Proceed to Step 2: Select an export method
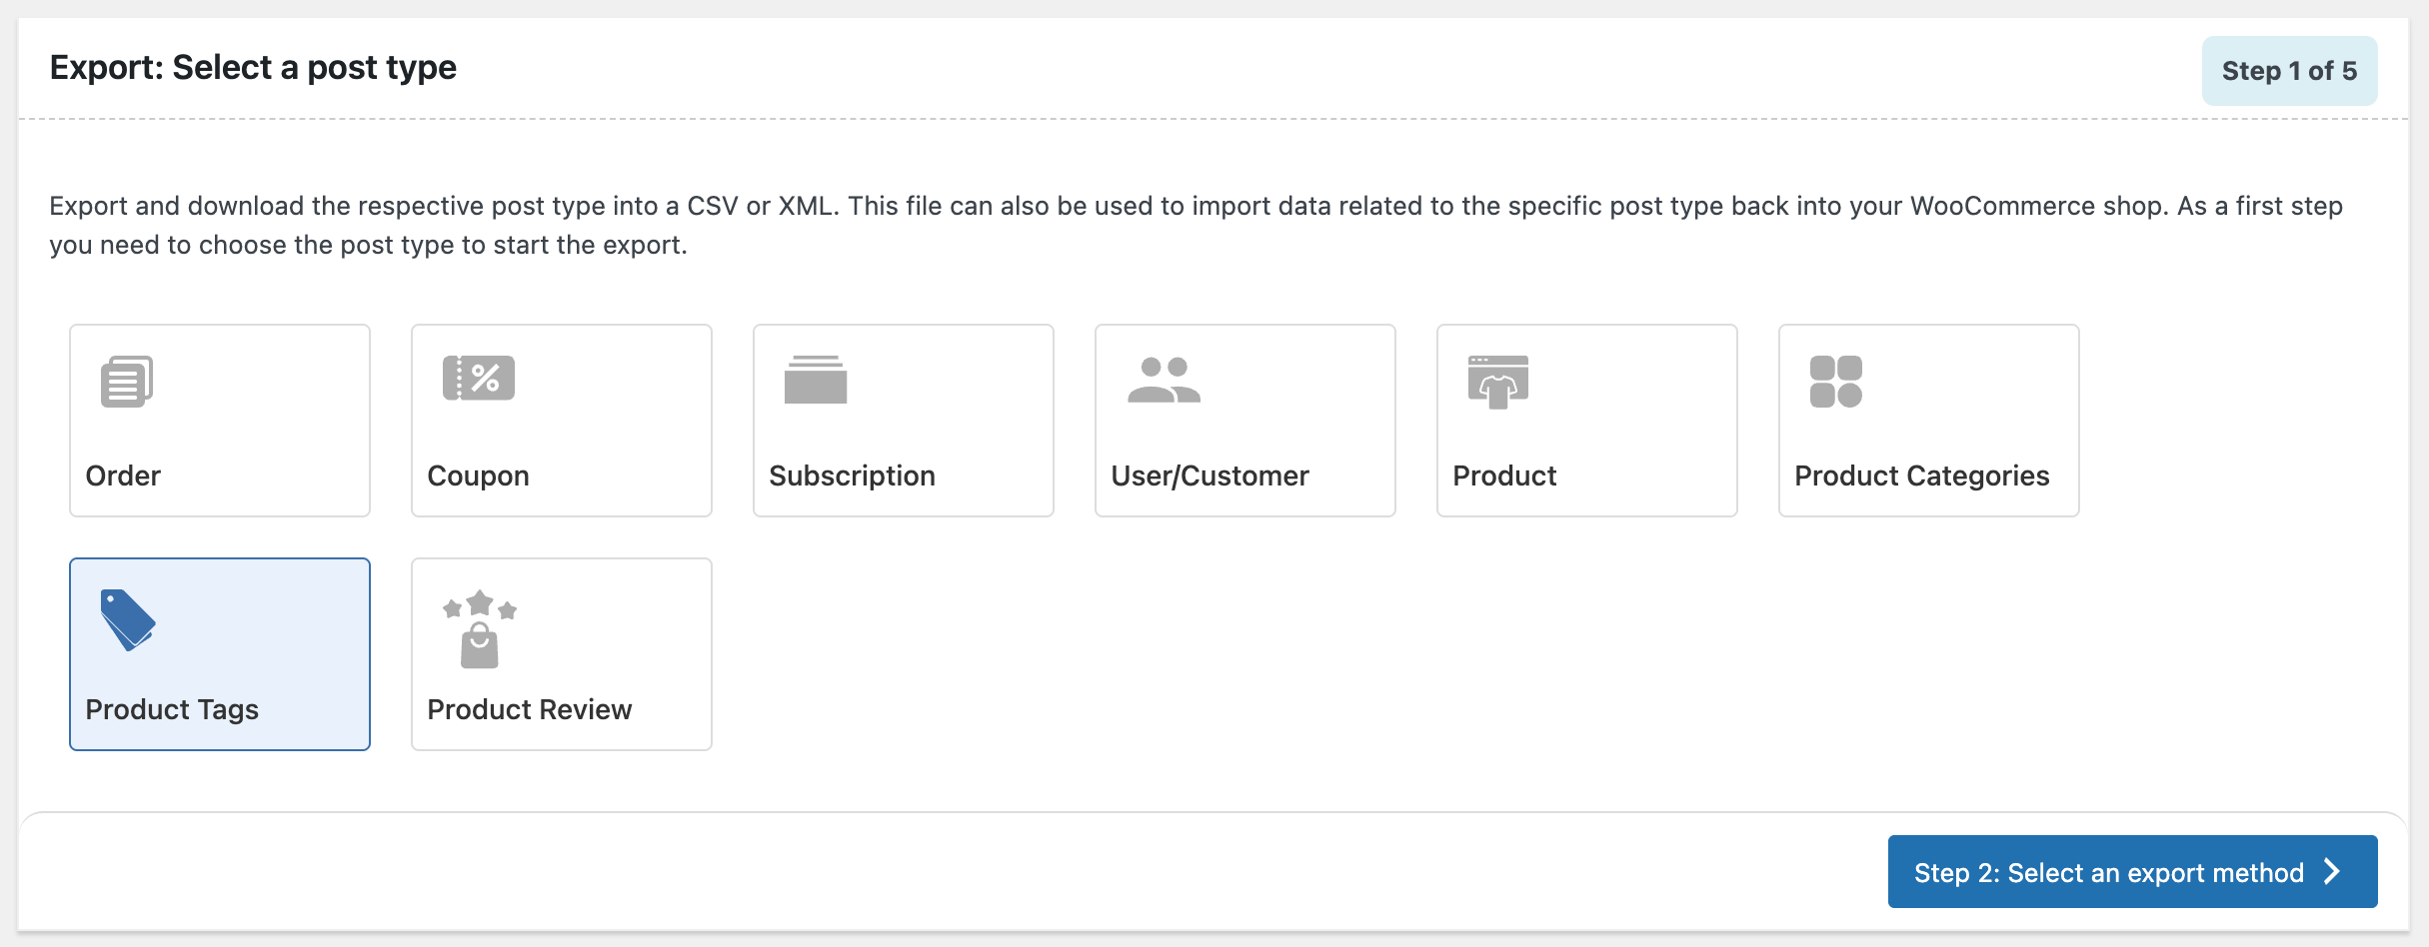Viewport: 2429px width, 947px height. [x=2132, y=871]
